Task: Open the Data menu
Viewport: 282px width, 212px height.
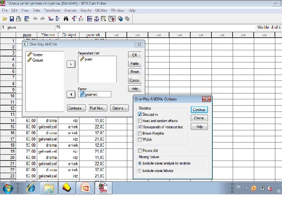Action: (36, 11)
